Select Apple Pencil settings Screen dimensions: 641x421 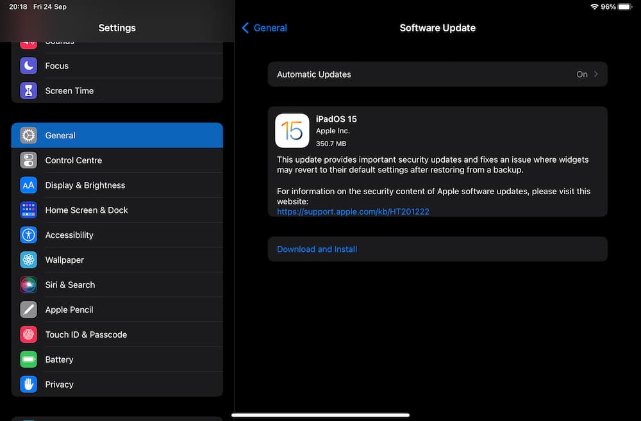(x=117, y=310)
